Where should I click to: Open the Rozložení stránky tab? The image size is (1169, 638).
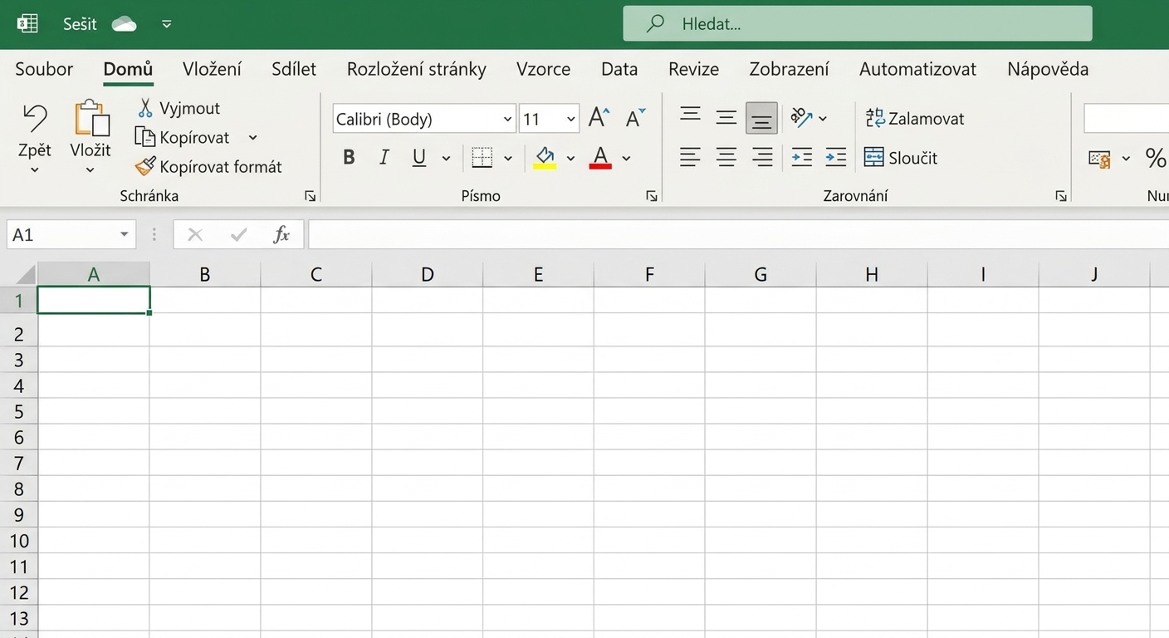tap(417, 69)
